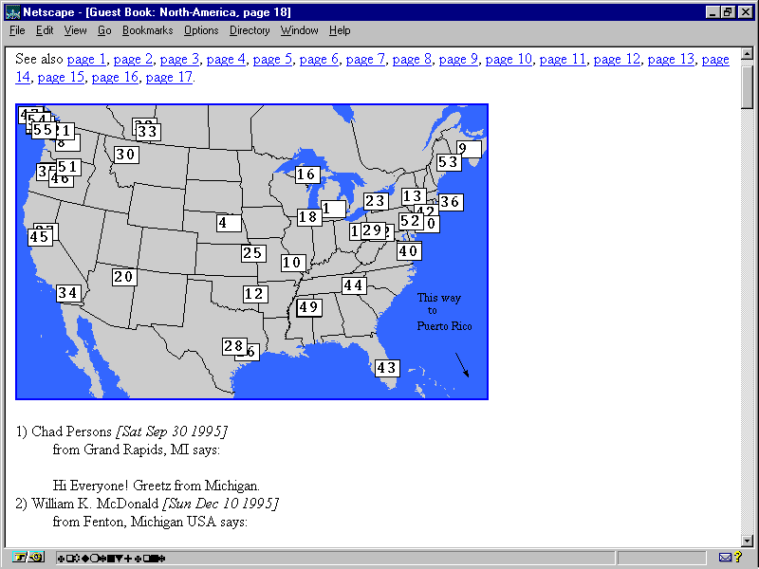Viewport: 759px width, 569px height.
Task: Select map marker 36 on the east coast
Action: click(x=450, y=202)
